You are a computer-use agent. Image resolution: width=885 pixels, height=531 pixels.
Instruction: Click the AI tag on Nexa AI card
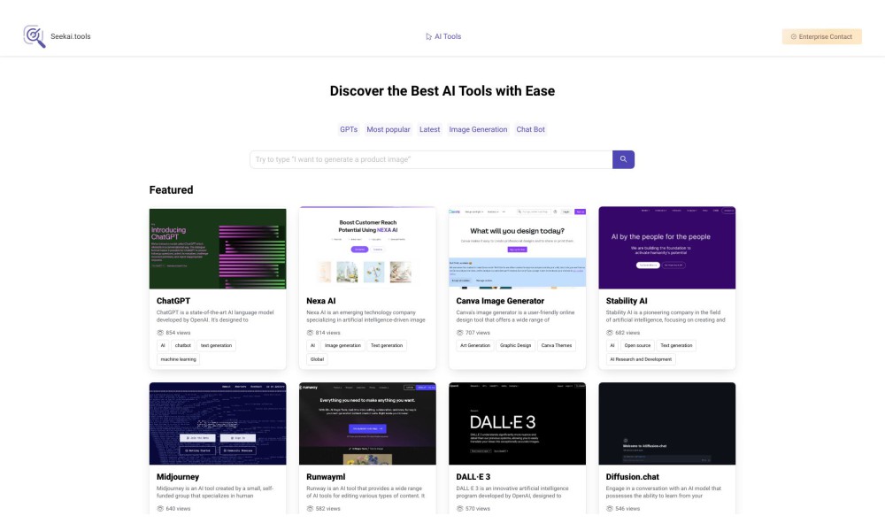312,345
